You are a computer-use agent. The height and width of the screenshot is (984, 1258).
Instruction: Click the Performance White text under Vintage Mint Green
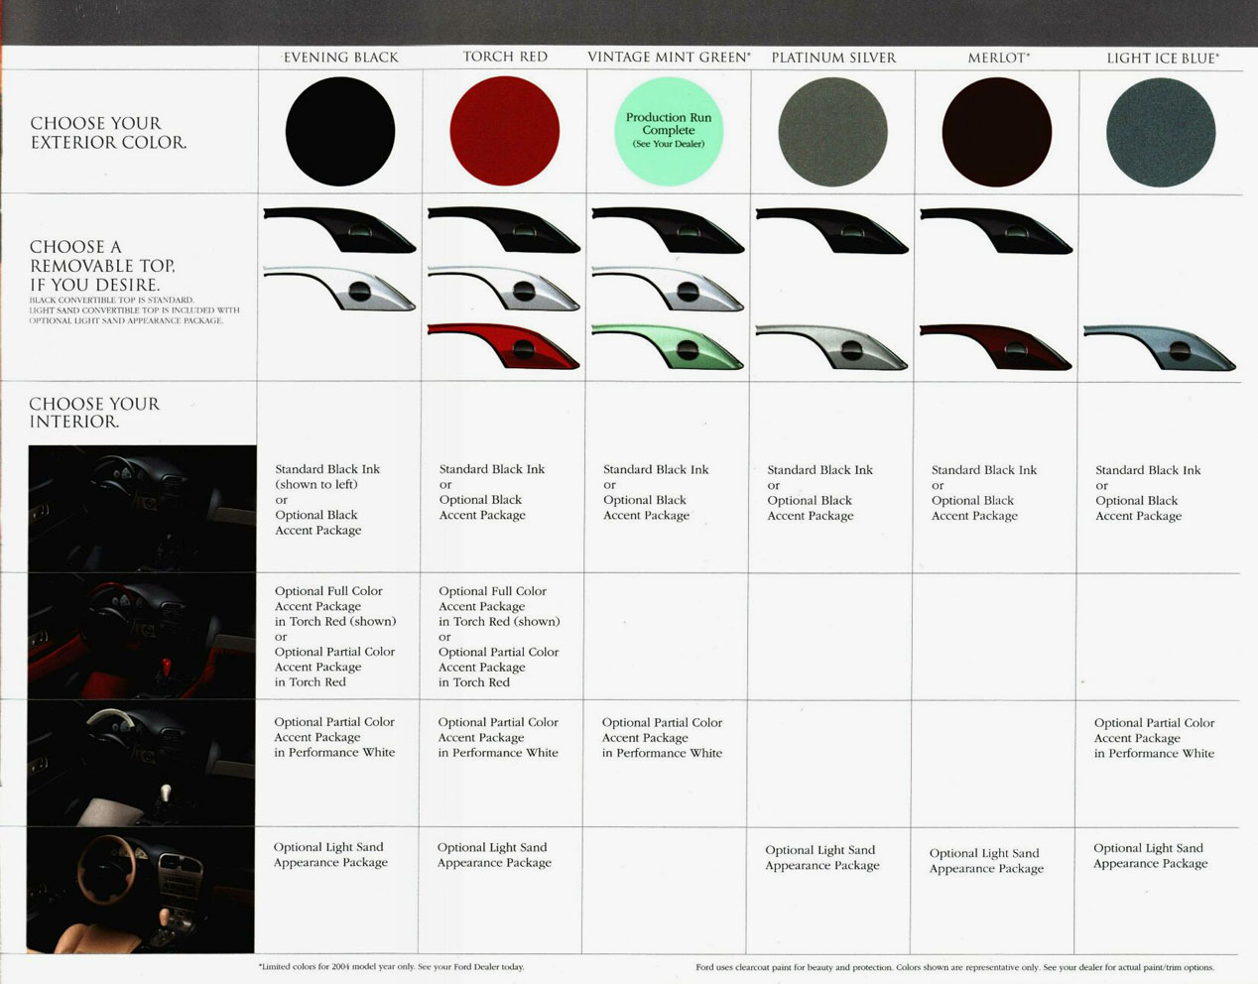click(662, 738)
